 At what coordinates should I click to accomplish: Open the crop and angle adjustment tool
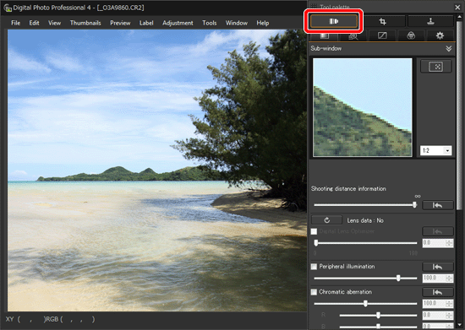tap(382, 21)
